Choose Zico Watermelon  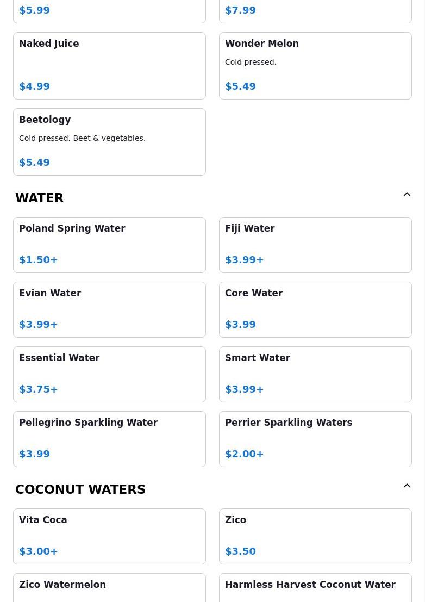coord(109,588)
